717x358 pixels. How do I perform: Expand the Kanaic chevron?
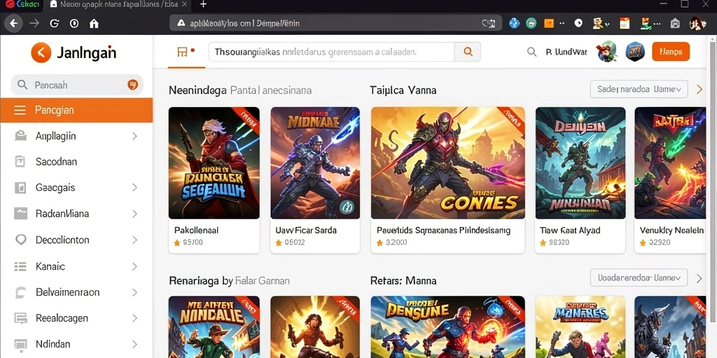(134, 266)
